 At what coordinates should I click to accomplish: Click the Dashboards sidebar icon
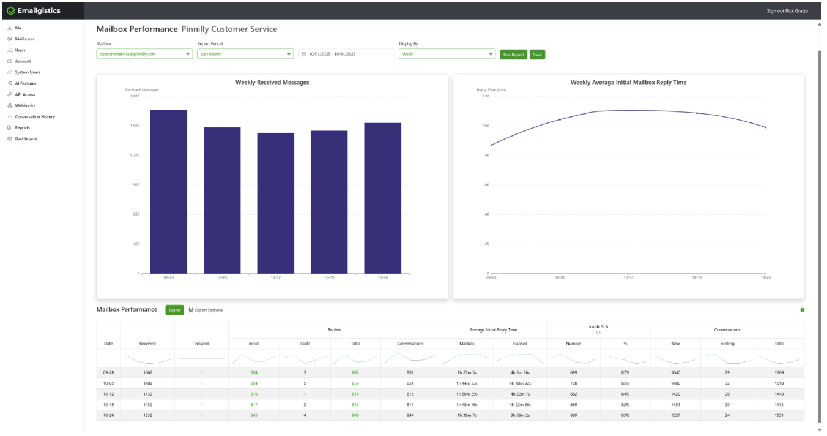(x=10, y=139)
